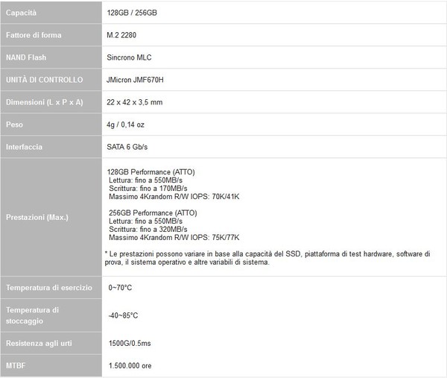447x378 pixels.
Task: Select the '1500G/0.5ms' shock resistance value
Action: click(x=130, y=343)
